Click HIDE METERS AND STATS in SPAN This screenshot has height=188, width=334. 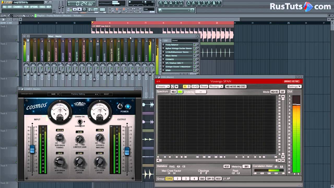[x=236, y=86]
